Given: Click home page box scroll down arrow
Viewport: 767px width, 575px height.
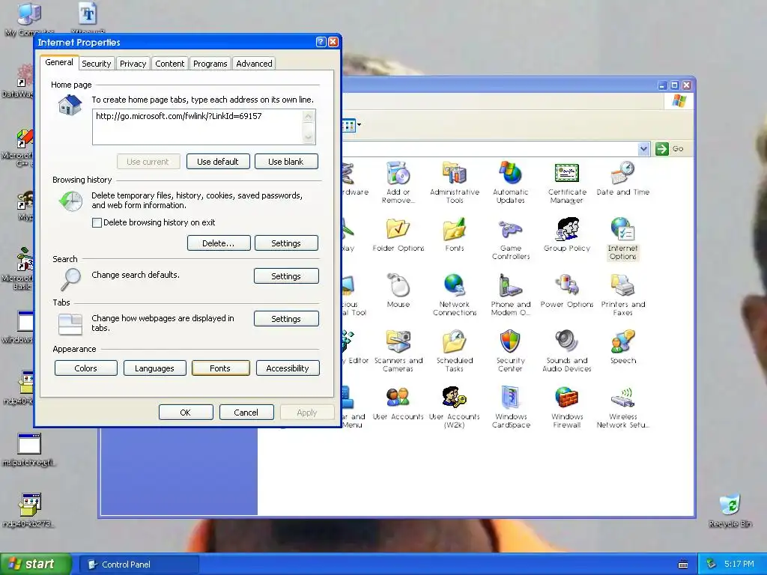Looking at the screenshot, I should [308, 138].
